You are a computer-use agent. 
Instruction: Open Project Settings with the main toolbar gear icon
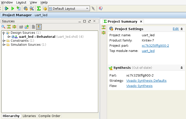26,8
